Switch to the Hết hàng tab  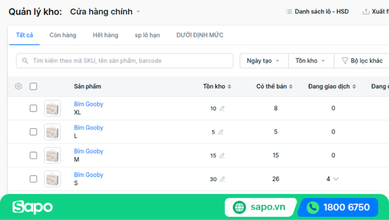[105, 35]
